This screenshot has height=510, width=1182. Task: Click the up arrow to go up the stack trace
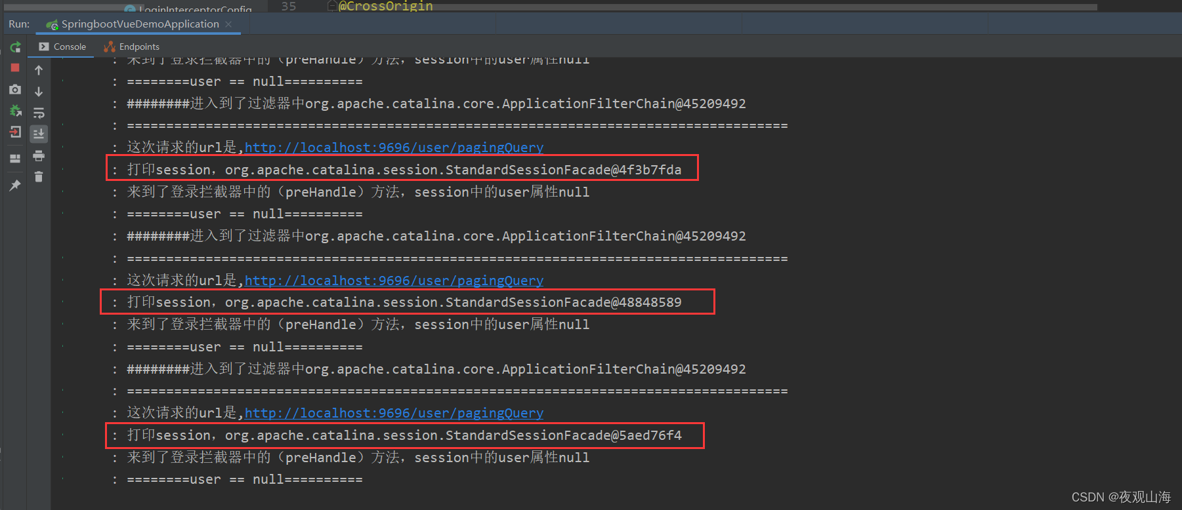pos(39,70)
